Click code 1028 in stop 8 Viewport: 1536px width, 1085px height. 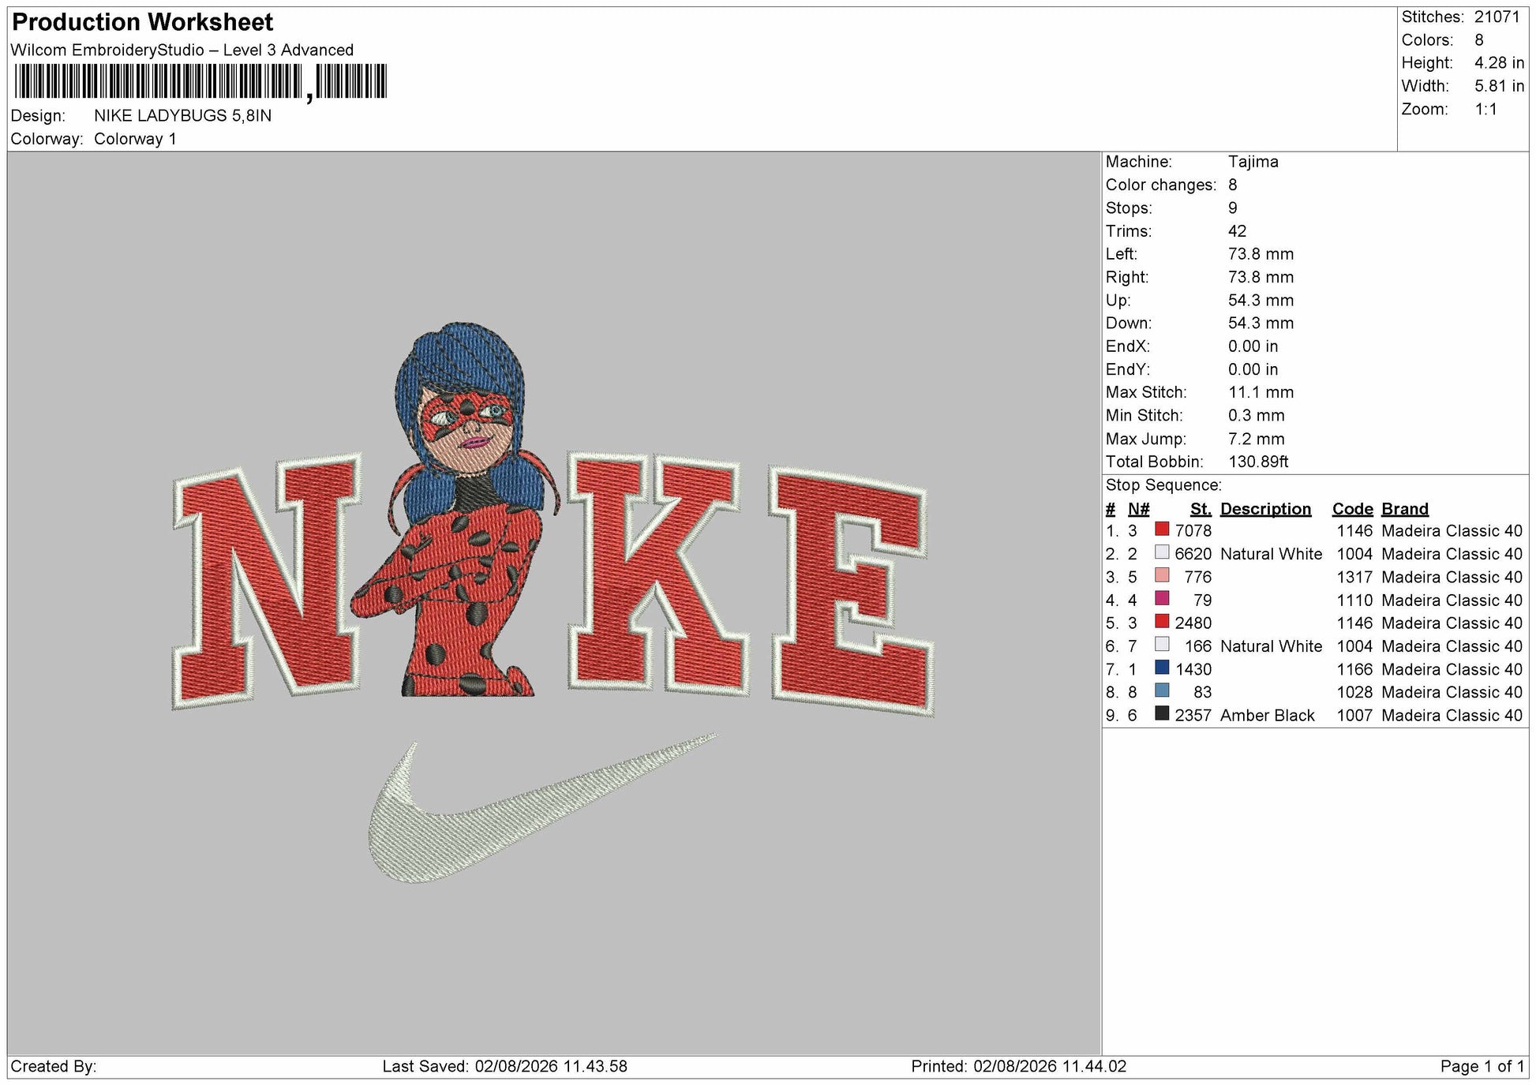pyautogui.click(x=1354, y=692)
